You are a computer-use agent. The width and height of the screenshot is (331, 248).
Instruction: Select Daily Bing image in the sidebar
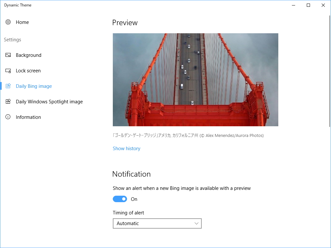[x=34, y=86]
